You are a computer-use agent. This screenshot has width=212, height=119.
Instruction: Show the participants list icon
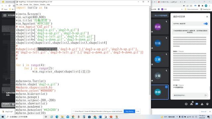click(x=191, y=104)
